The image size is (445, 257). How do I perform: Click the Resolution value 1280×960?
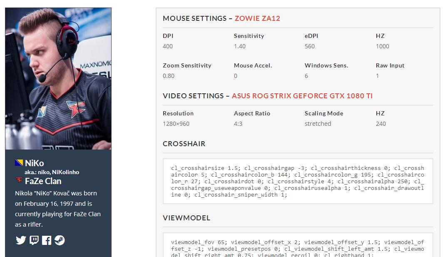176,124
